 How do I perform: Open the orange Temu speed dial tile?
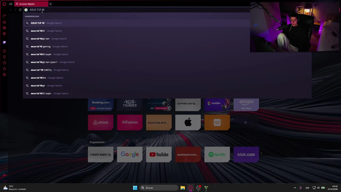point(217,122)
